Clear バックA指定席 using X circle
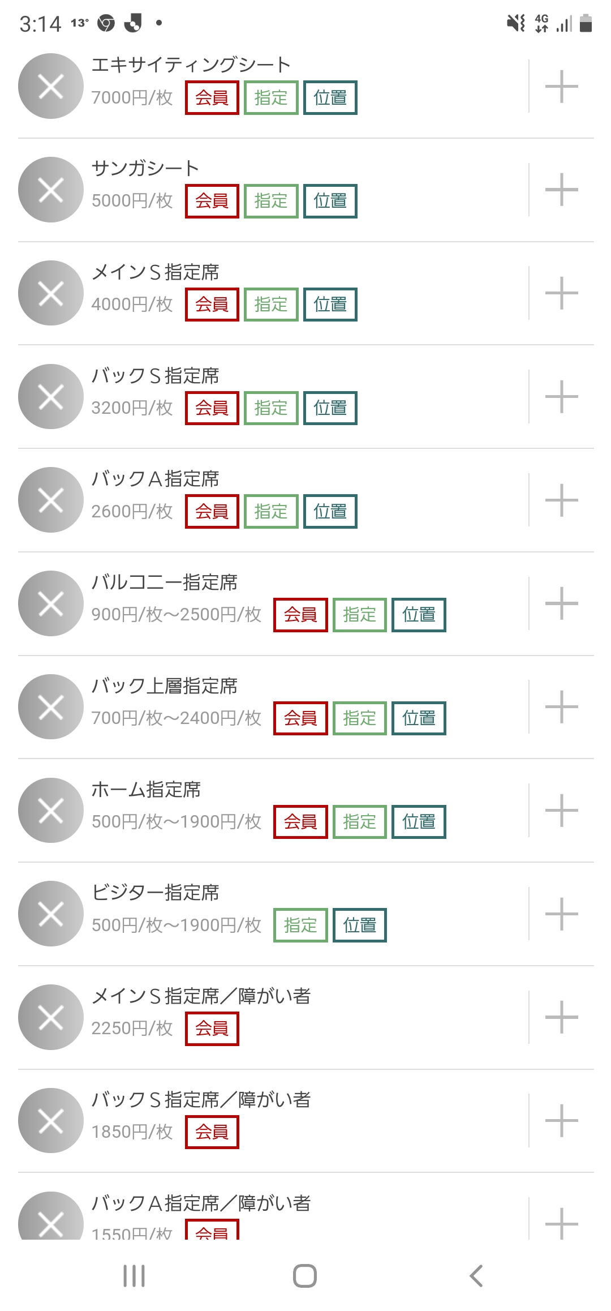Viewport: 611px width, 1311px height. 51,500
